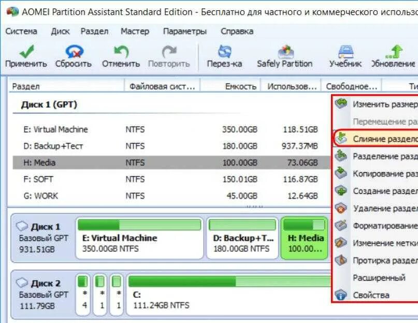This screenshot has width=418, height=323.
Task: Click the Форматирование format icon
Action: (x=341, y=225)
